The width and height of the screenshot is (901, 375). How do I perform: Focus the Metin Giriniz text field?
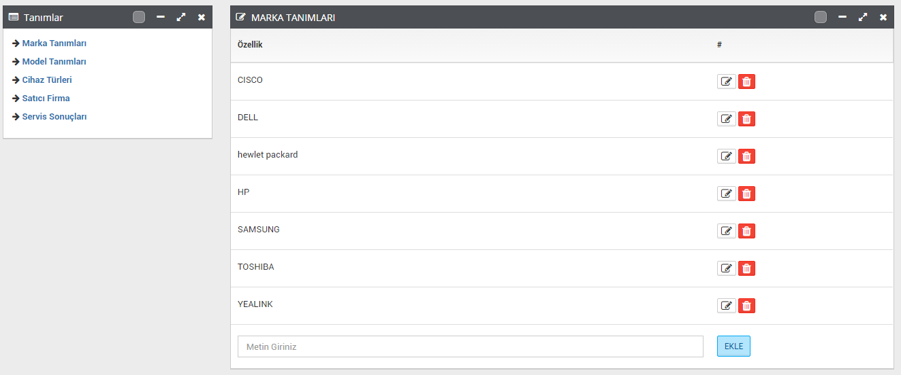(470, 346)
